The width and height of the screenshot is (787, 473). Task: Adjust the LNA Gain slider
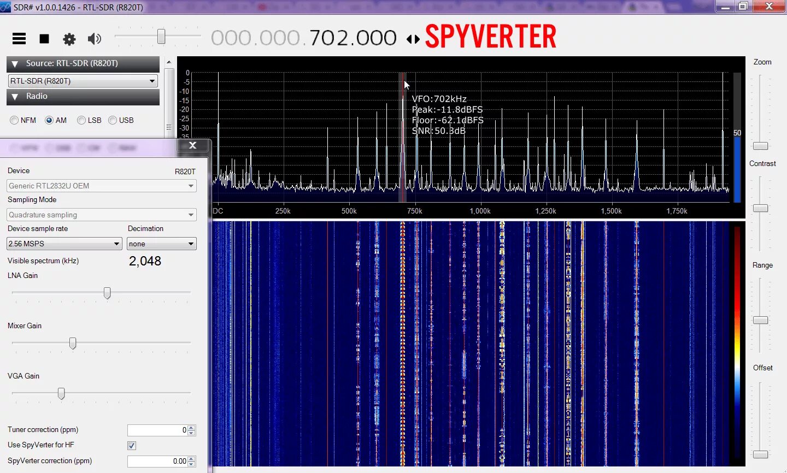pyautogui.click(x=107, y=293)
